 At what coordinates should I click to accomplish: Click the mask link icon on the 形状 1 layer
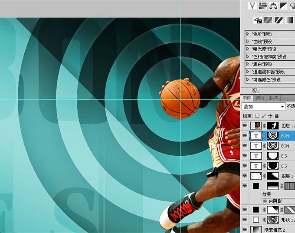tap(264, 220)
